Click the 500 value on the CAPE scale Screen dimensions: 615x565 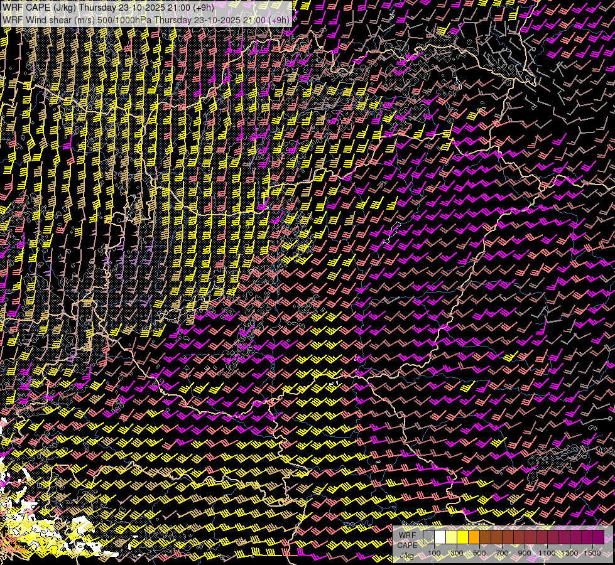click(x=479, y=553)
